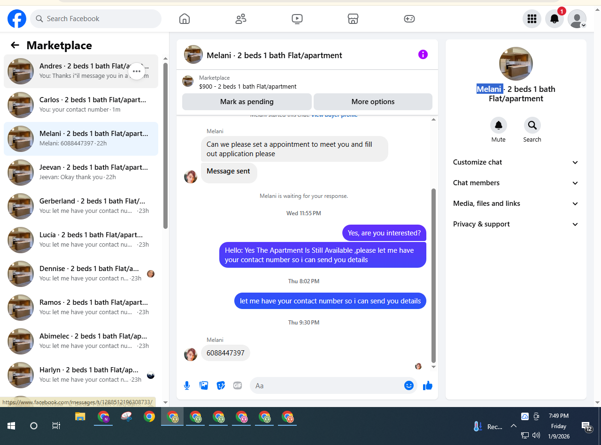Click Mark as pending button
Screen dimensions: 601x445
click(247, 102)
